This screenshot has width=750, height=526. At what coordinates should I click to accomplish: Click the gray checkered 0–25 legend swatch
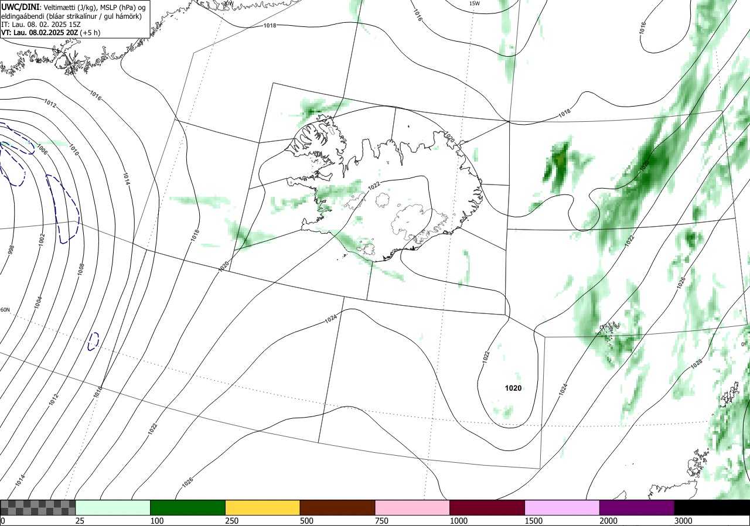(x=37, y=507)
